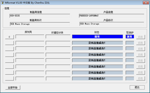Click the blue 就绪 box under 写保护

pyautogui.click(x=130, y=37)
